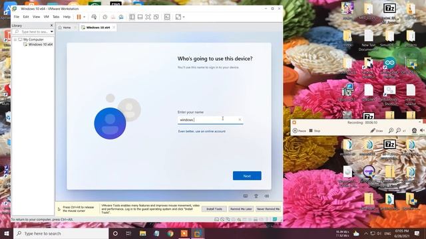Click the taskbar search box

(61, 233)
